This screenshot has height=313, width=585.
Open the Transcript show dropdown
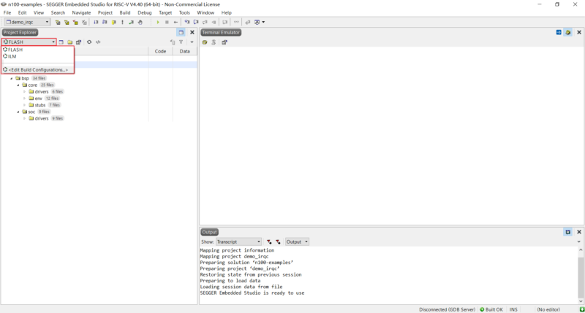coord(238,241)
